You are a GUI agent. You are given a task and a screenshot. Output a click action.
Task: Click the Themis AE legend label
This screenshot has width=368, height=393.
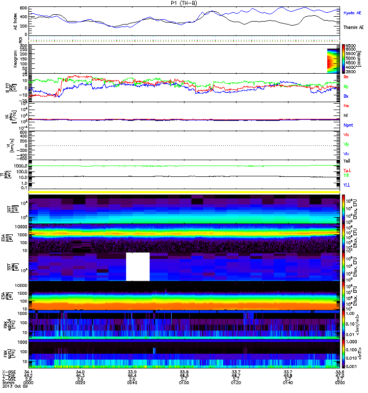tap(353, 29)
